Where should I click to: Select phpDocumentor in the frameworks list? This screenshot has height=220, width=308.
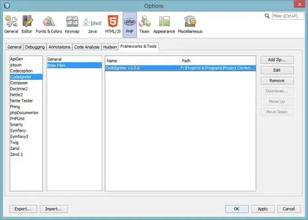point(26,113)
